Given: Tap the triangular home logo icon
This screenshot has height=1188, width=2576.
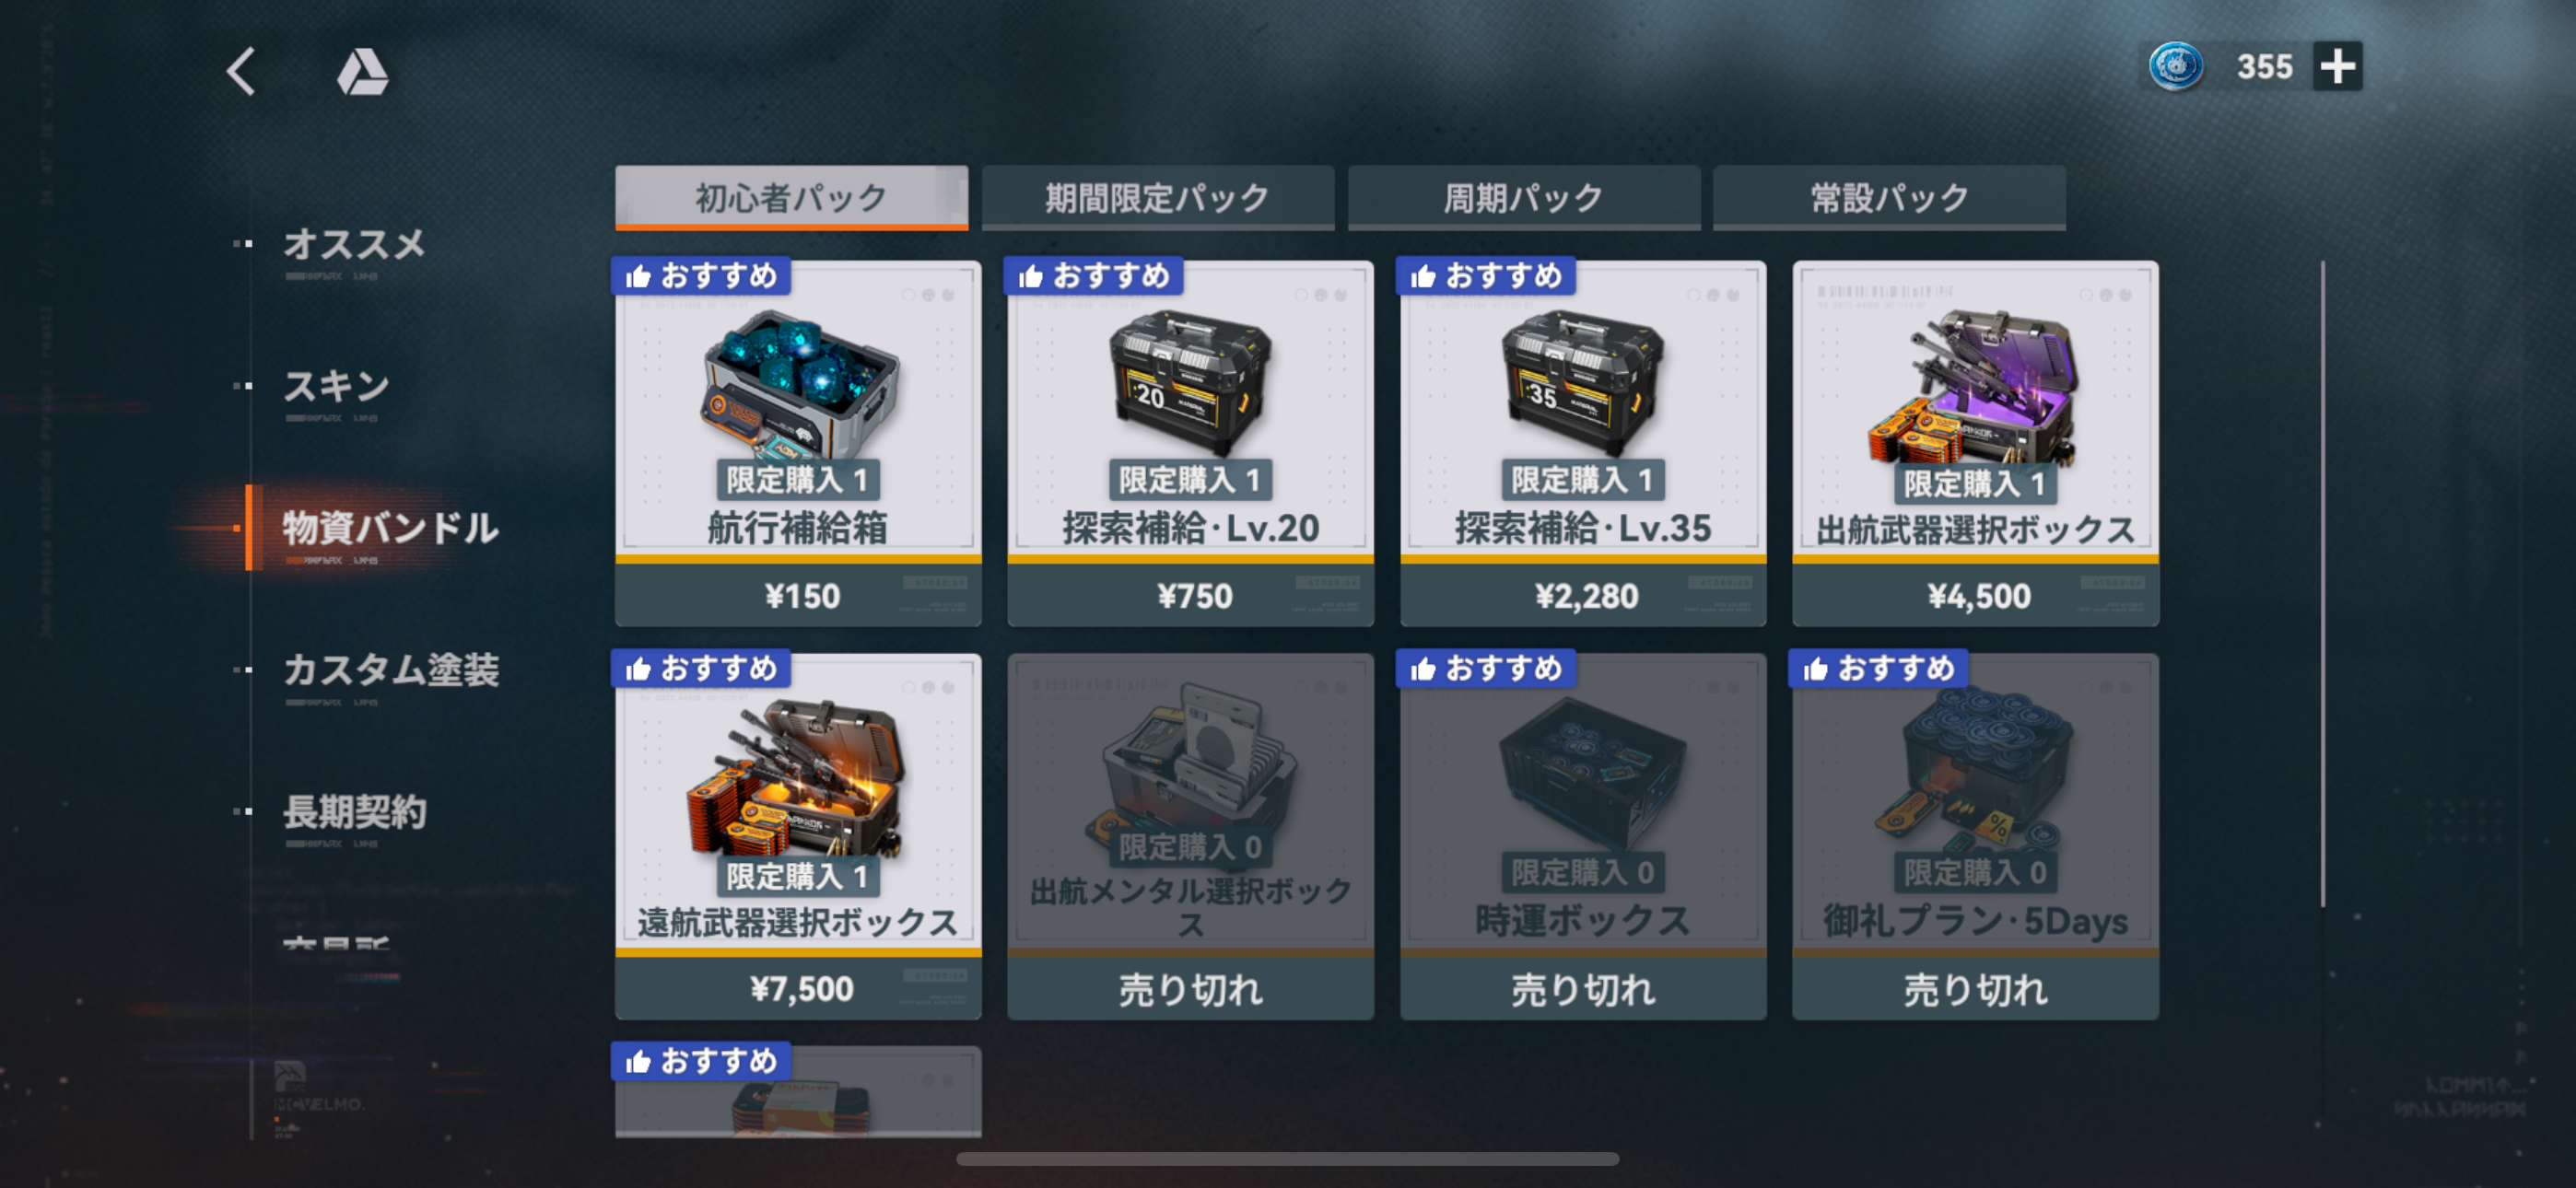Looking at the screenshot, I should pyautogui.click(x=362, y=73).
